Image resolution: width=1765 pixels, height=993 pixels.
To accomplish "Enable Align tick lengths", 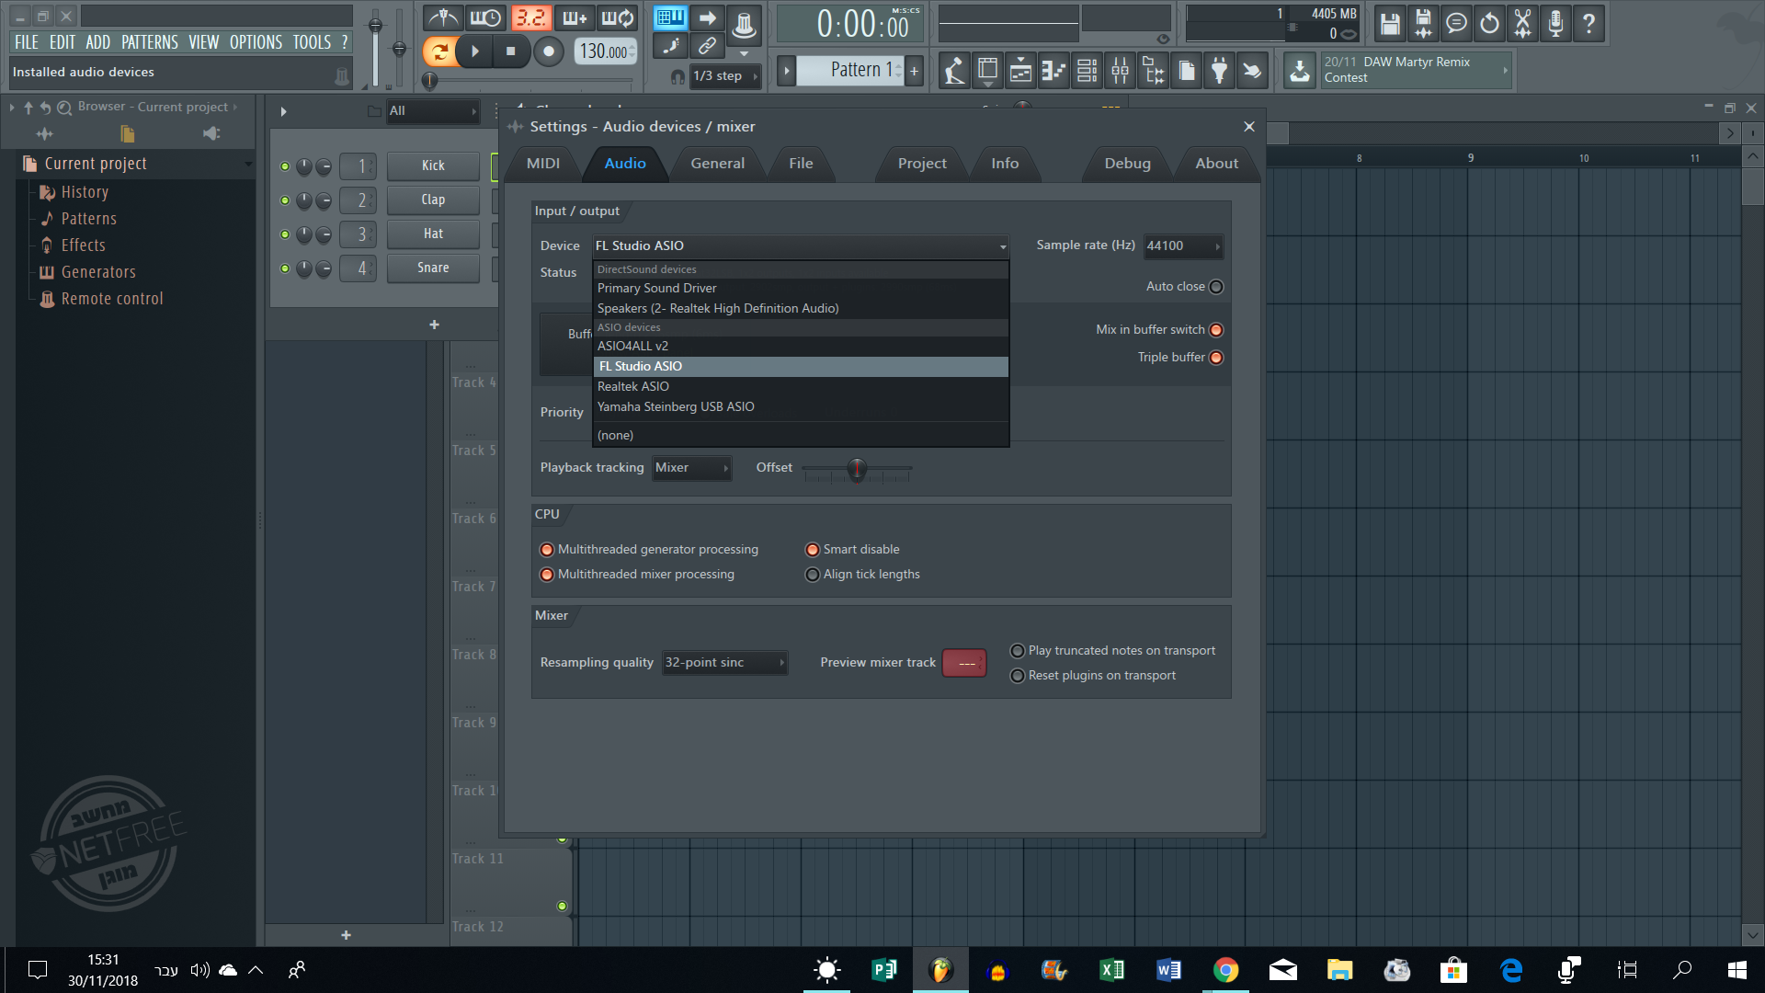I will coord(813,575).
